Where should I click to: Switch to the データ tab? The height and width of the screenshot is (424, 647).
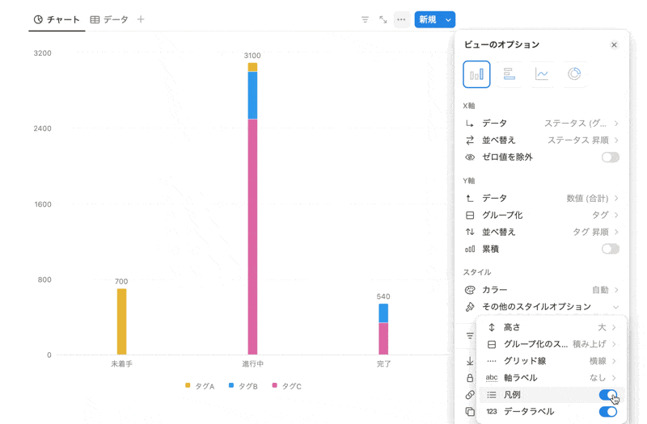(109, 19)
